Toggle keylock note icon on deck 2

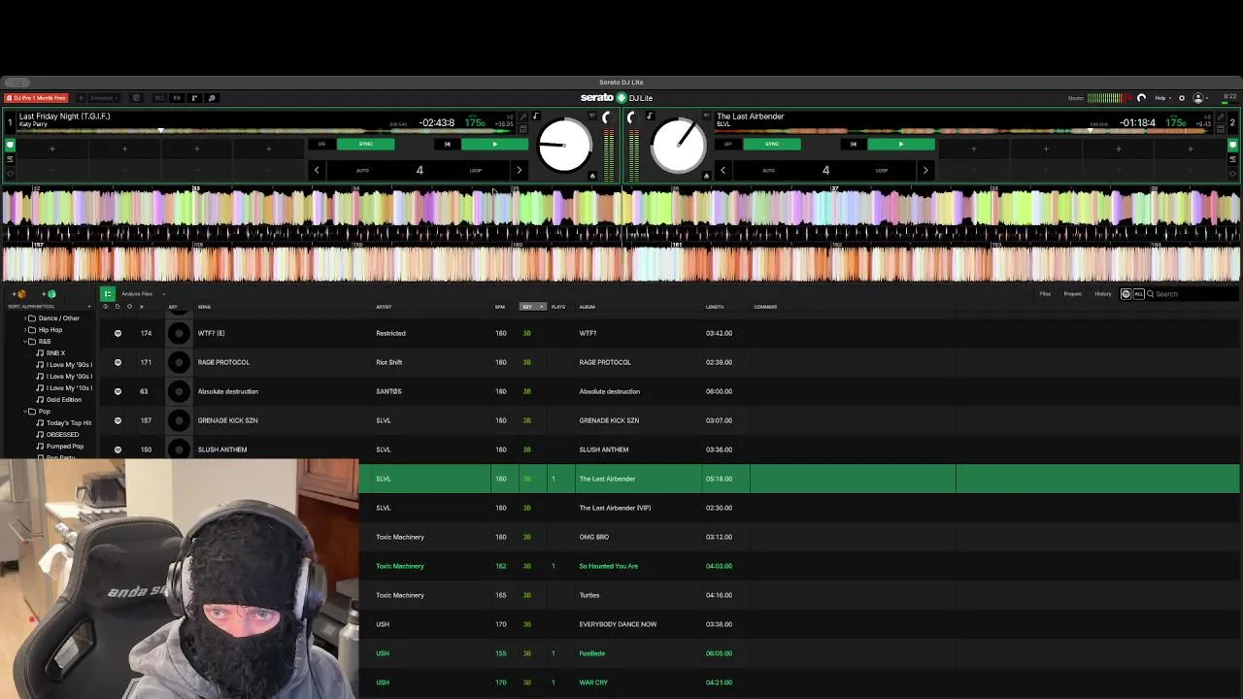[651, 116]
